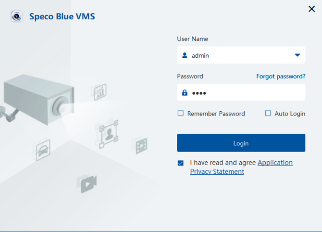Open the Forgot password link

(x=281, y=76)
